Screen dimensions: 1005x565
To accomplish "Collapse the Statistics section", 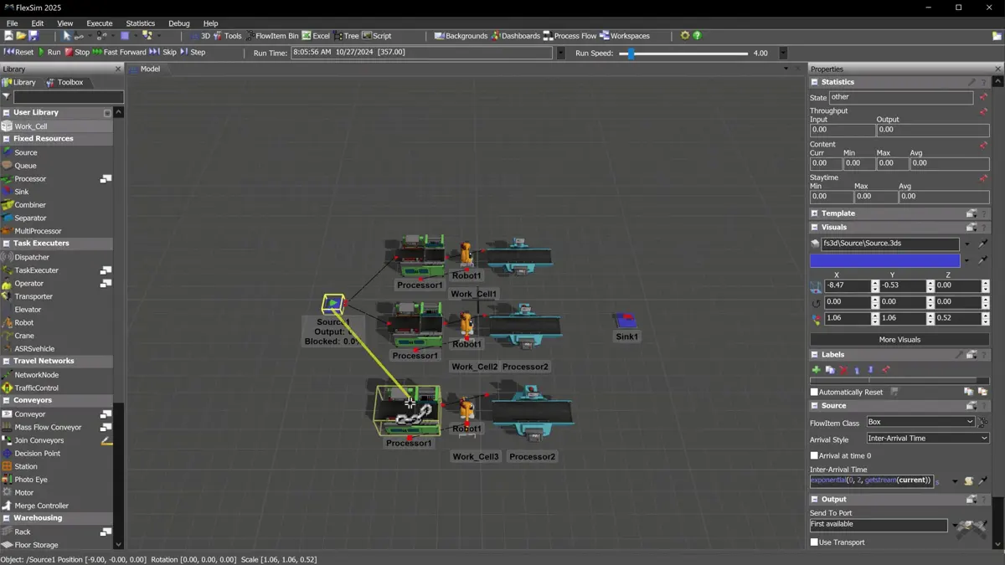I will pyautogui.click(x=814, y=82).
